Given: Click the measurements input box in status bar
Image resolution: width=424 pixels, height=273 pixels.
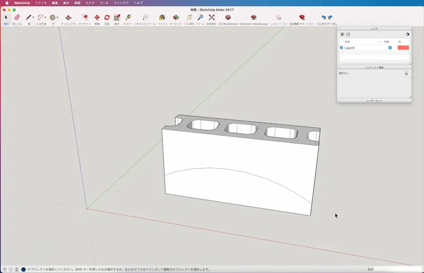Looking at the screenshot, I should click(398, 270).
